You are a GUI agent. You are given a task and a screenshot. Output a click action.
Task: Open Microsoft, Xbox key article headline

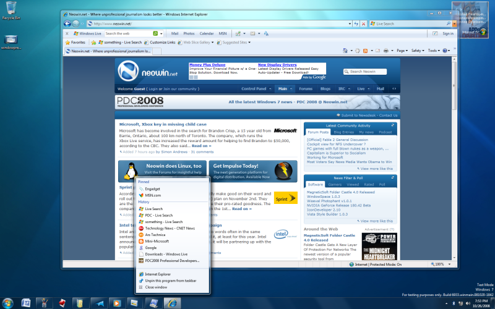pyautogui.click(x=163, y=124)
